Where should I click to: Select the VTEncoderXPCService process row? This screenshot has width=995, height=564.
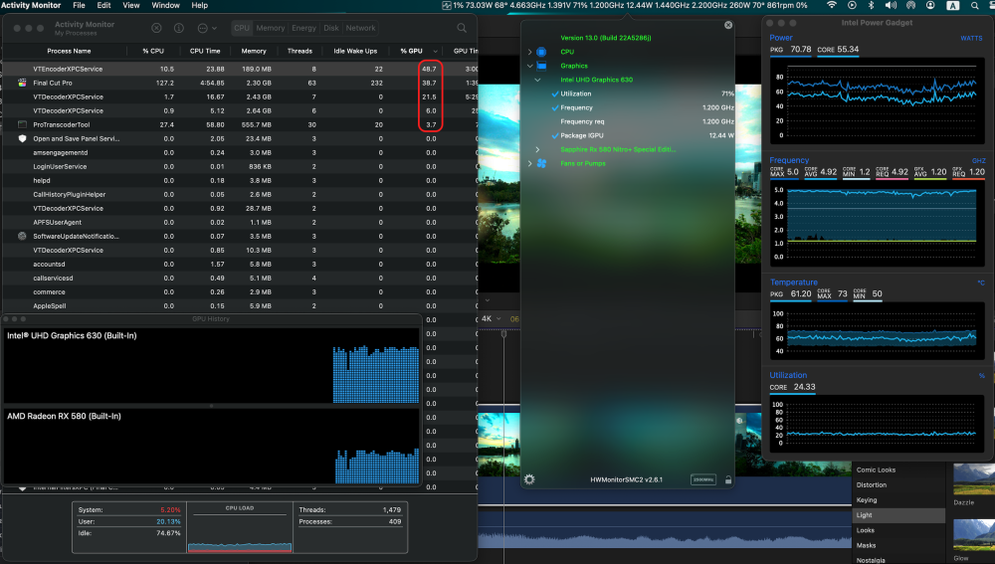click(240, 69)
